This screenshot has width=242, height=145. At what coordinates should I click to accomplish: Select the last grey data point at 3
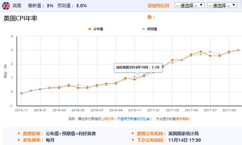pyautogui.click(x=238, y=50)
